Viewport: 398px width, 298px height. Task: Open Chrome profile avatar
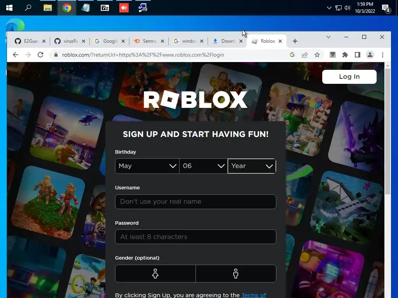tap(370, 55)
